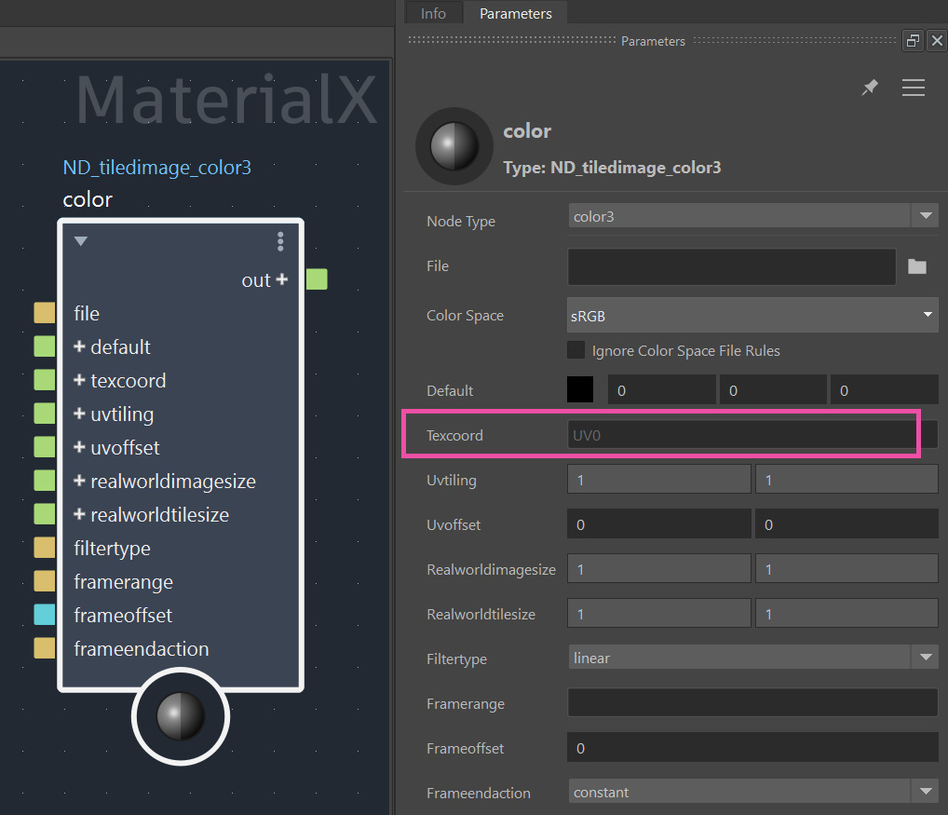Screen dimensions: 948x815
Task: Click the color node name label
Action: (x=88, y=199)
